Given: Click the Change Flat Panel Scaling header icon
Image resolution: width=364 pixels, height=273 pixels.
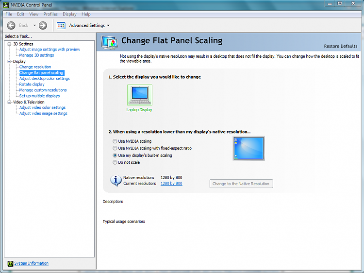Looking at the screenshot, I should (109, 42).
